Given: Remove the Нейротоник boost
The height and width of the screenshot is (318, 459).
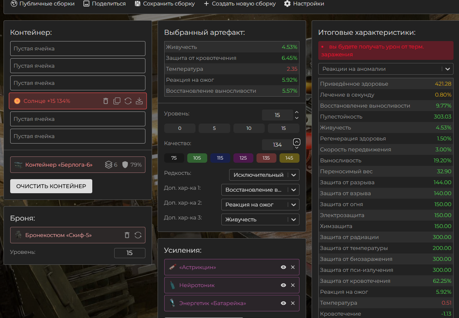Looking at the screenshot, I should pos(293,285).
